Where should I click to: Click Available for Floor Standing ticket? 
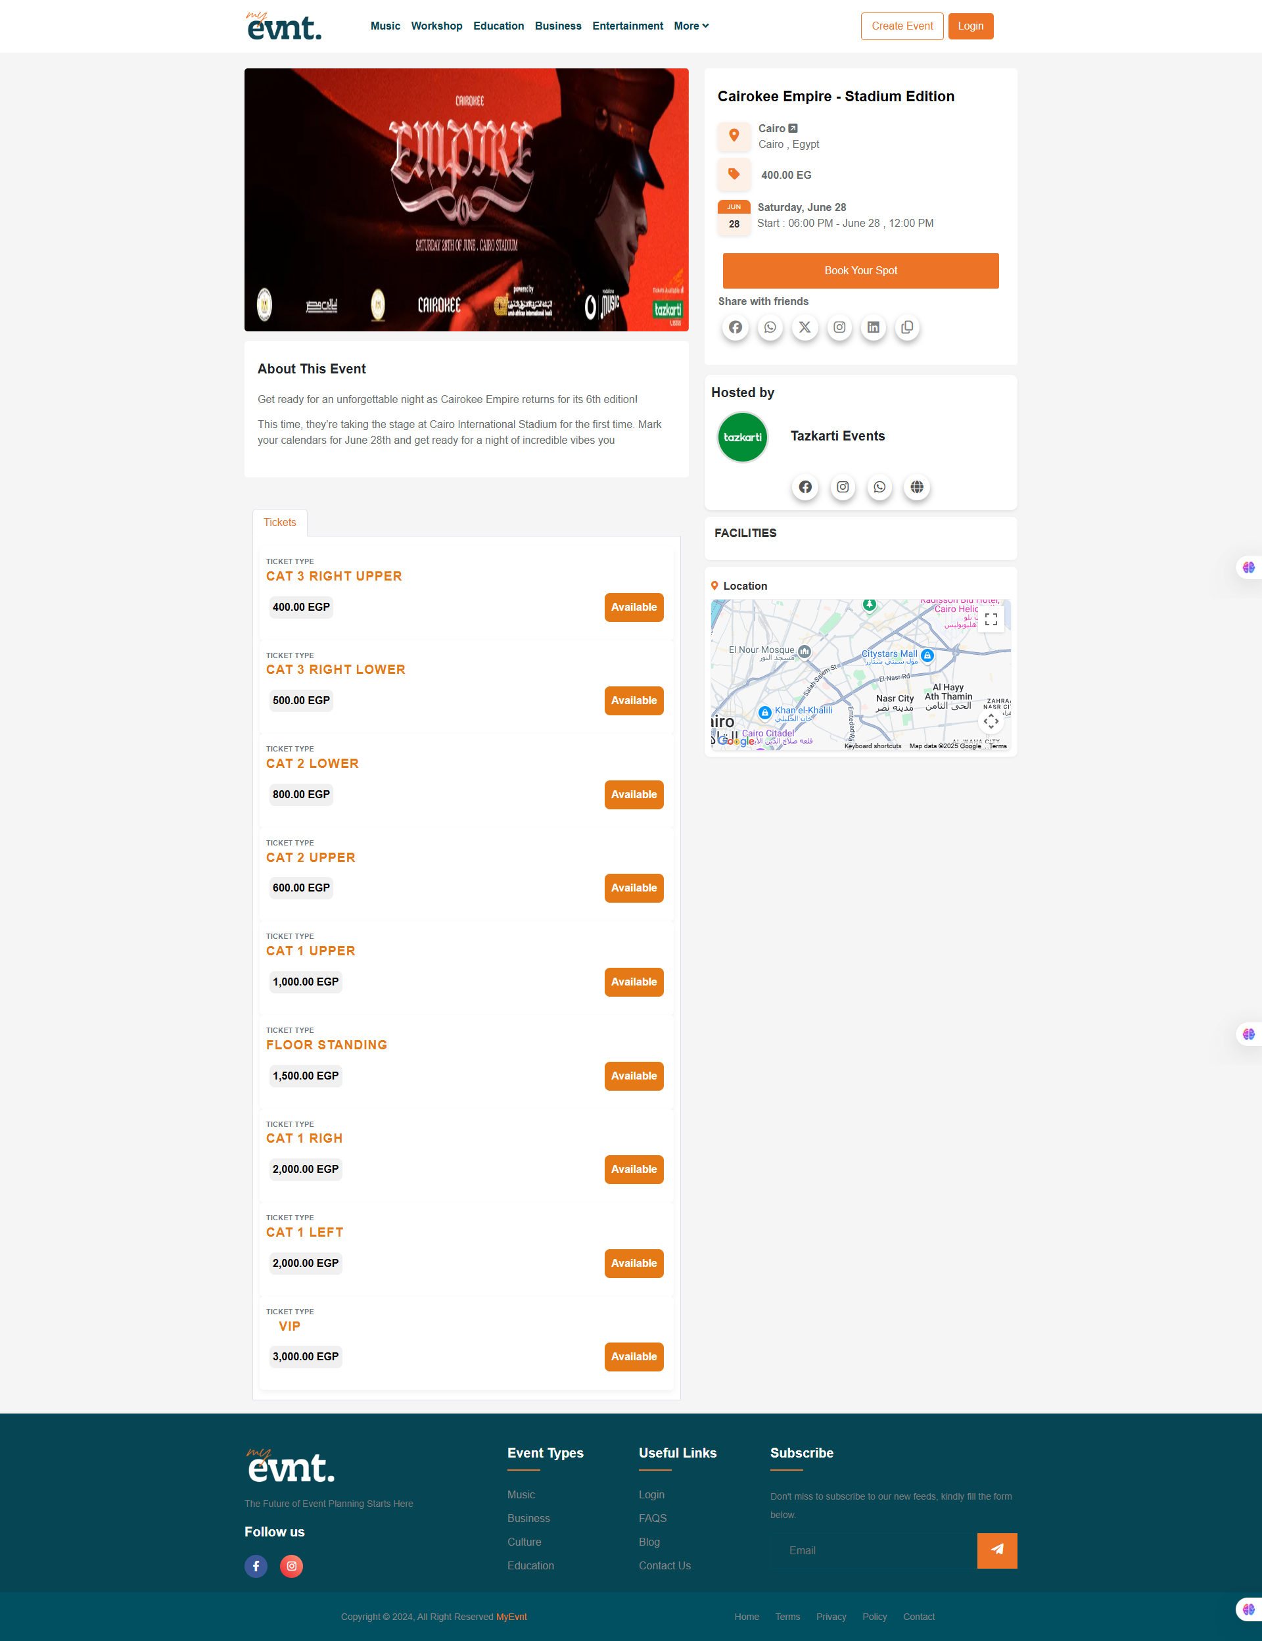point(633,1075)
